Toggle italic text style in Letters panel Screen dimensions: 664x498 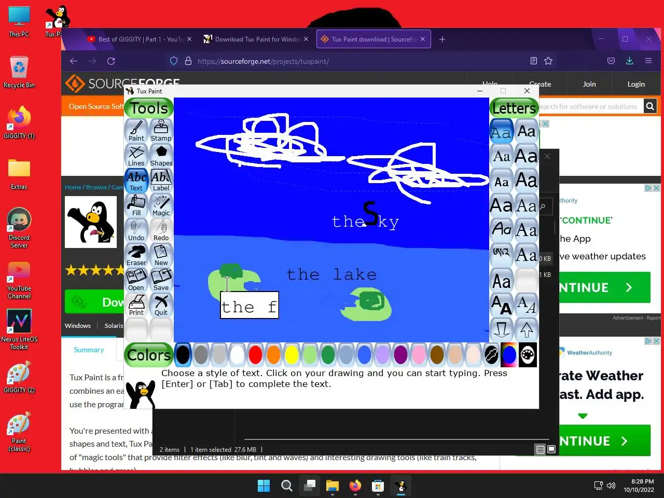(527, 305)
